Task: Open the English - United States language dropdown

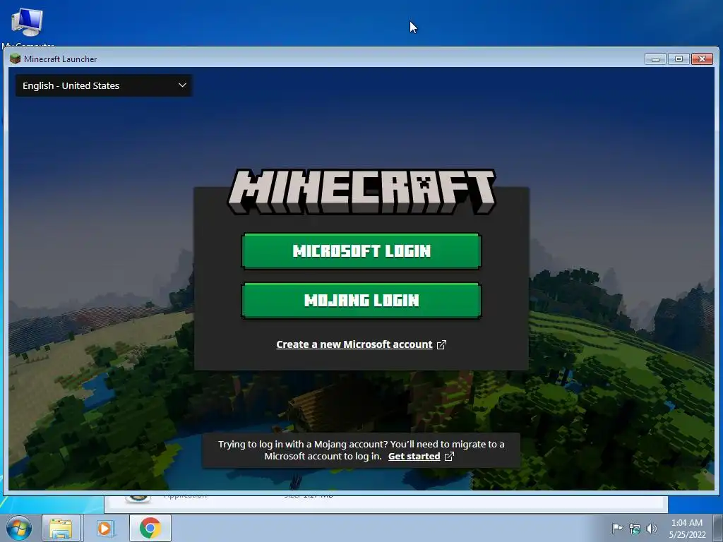Action: [104, 85]
